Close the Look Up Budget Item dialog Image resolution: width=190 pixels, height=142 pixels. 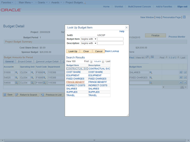pyautogui.click(x=126, y=27)
